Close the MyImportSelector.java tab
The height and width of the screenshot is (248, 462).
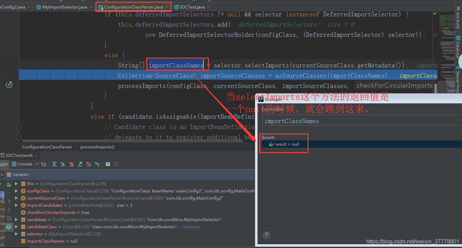[x=91, y=7]
